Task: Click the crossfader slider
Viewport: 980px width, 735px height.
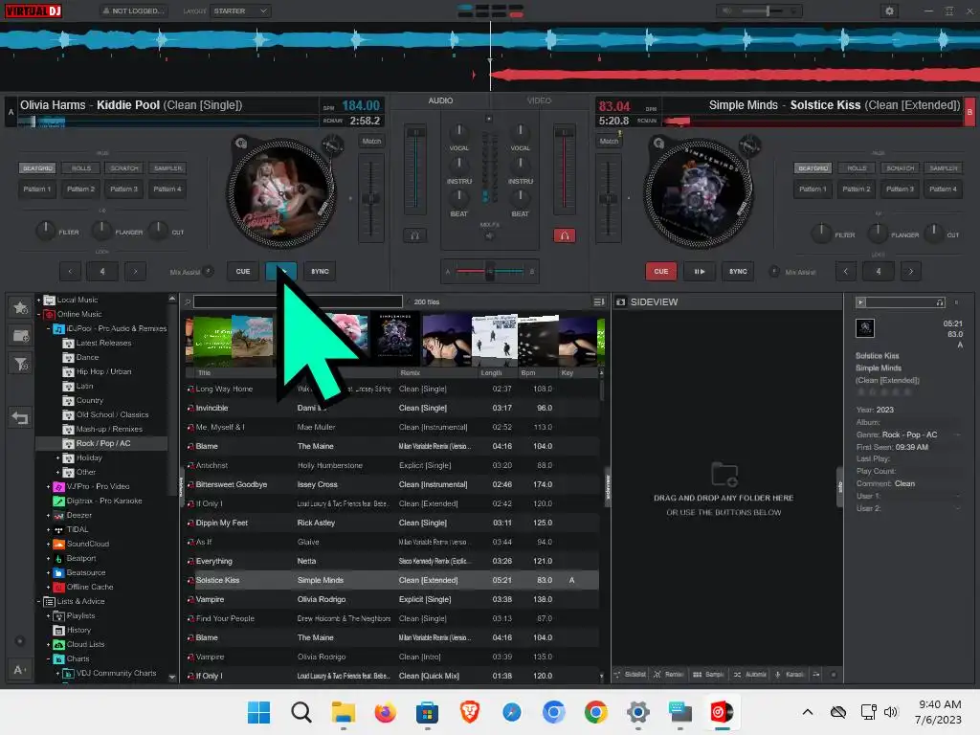Action: pos(490,271)
